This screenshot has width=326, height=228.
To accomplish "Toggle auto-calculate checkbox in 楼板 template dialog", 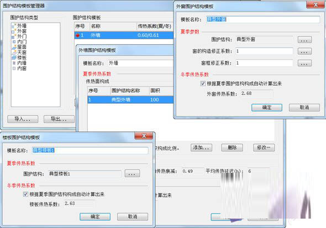I will click(x=25, y=194).
